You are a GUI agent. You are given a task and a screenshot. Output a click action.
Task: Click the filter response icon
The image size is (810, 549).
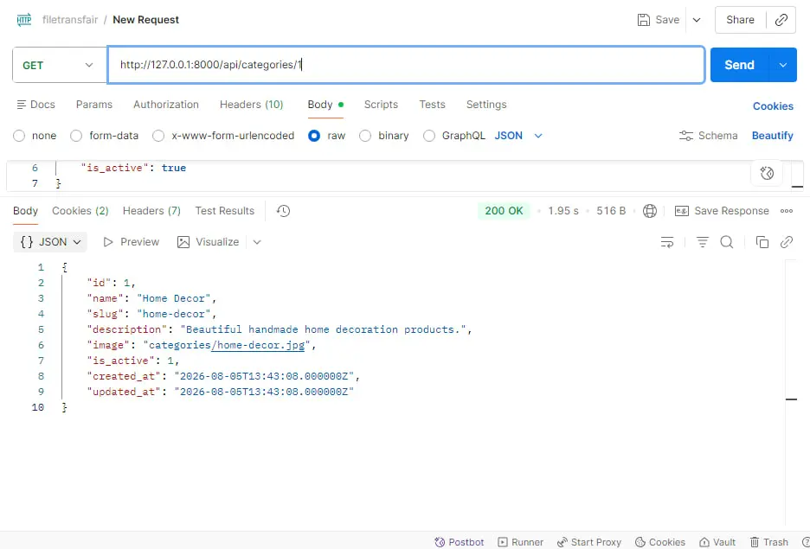click(x=702, y=242)
